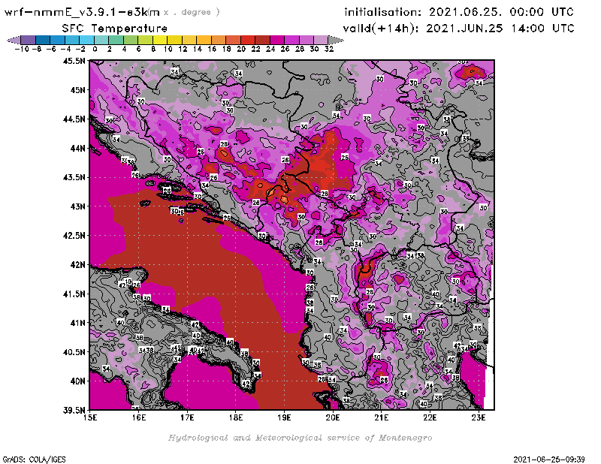This screenshot has width=601, height=464.
Task: Click the "18E" longitude label
Action: click(236, 417)
